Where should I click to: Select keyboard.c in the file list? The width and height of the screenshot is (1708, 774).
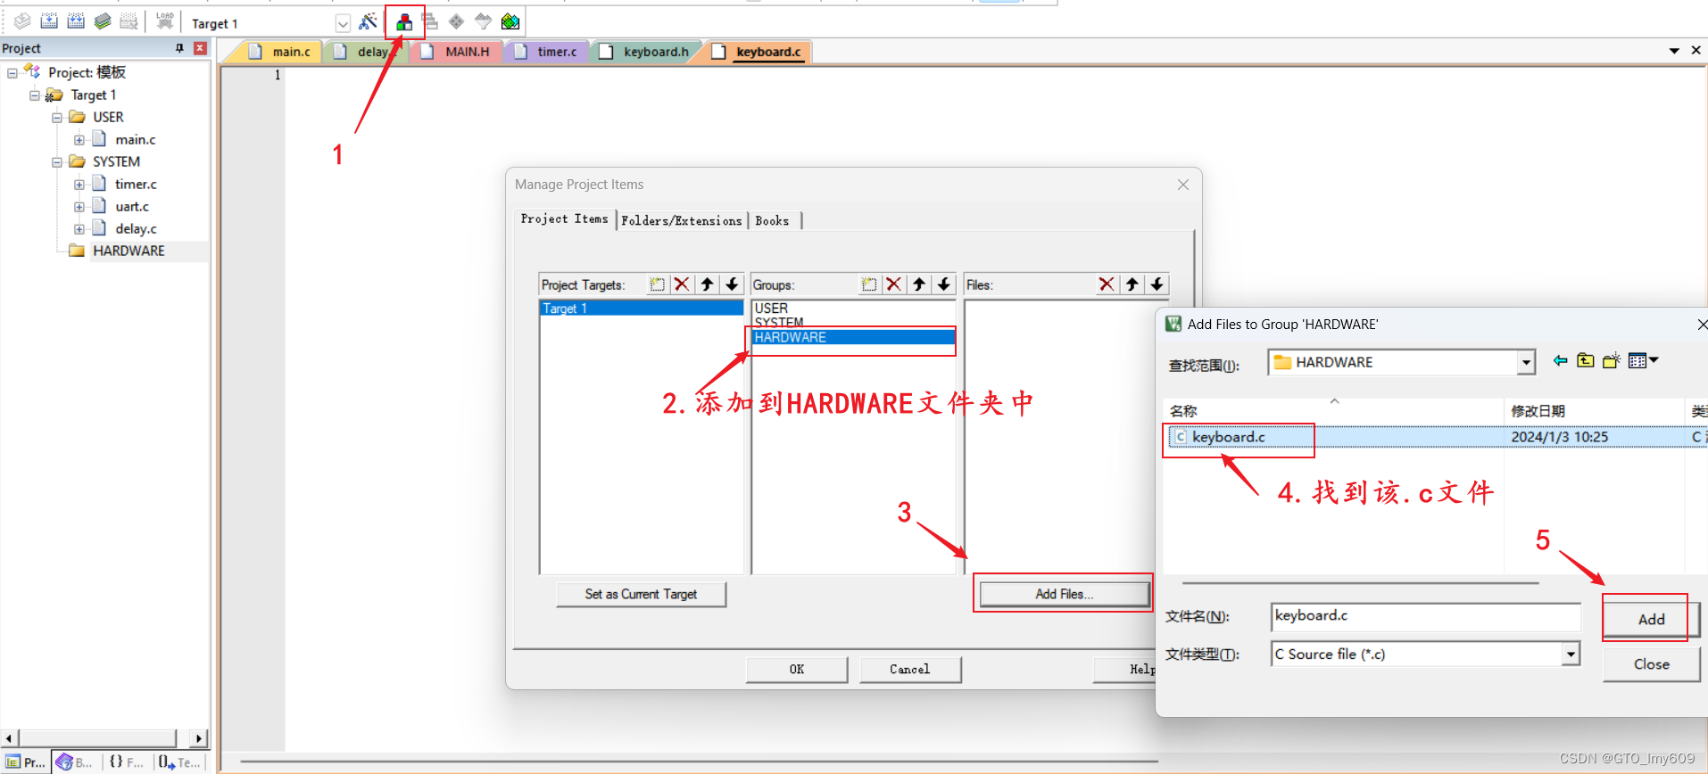(x=1229, y=437)
